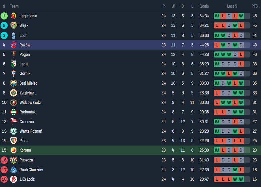Click the Last 5 column header
This screenshot has height=187, width=261.
pos(232,6)
